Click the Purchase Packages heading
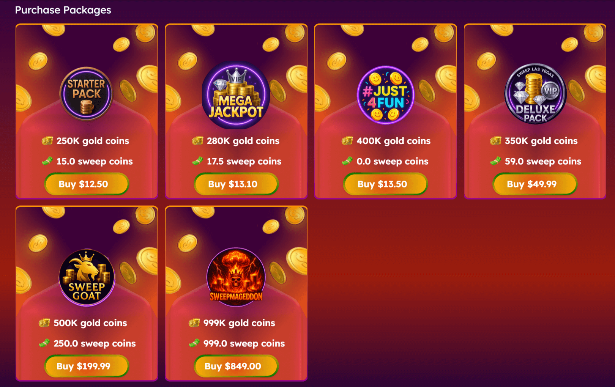Viewport: 615px width, 387px height. pyautogui.click(x=63, y=10)
